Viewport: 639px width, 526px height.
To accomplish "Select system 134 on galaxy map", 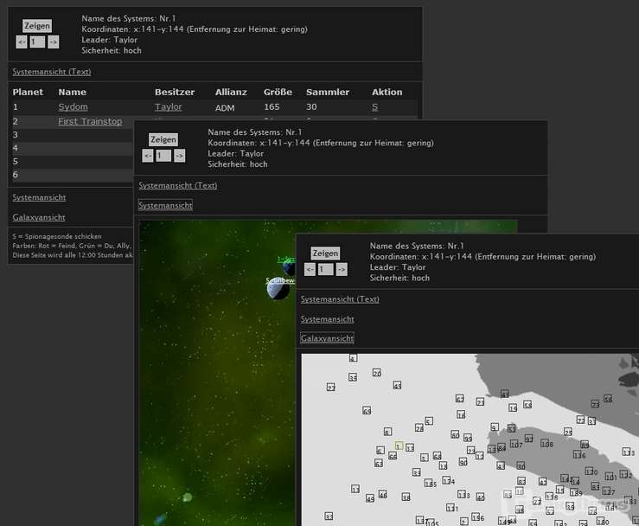I will coord(449,481).
